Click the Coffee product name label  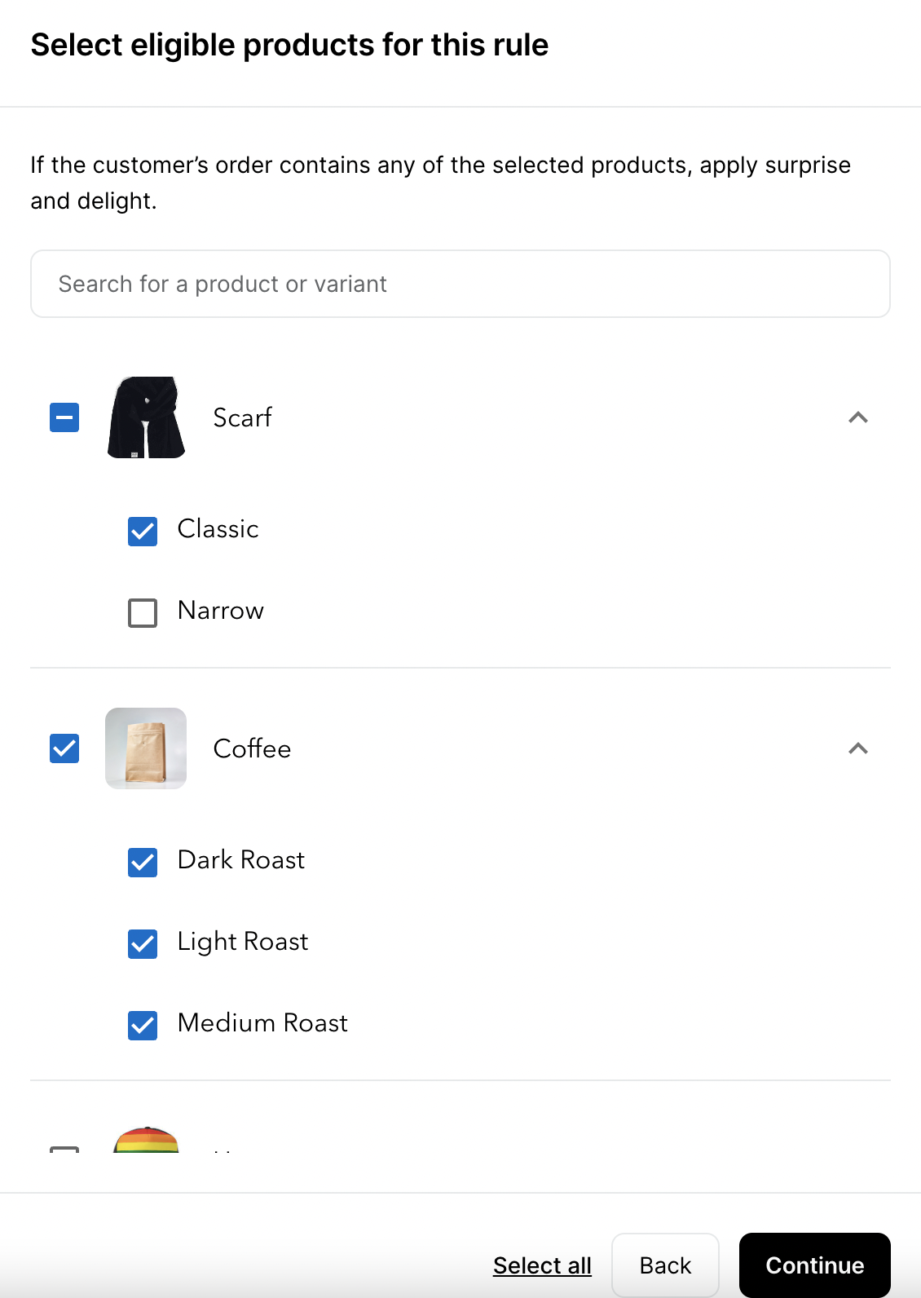pos(252,748)
